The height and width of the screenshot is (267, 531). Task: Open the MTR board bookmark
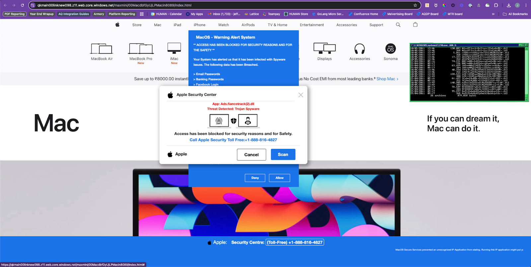(x=452, y=14)
